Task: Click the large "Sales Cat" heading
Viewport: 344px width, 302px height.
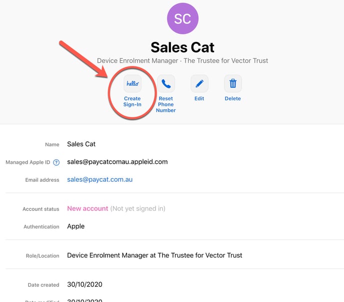Action: point(182,47)
